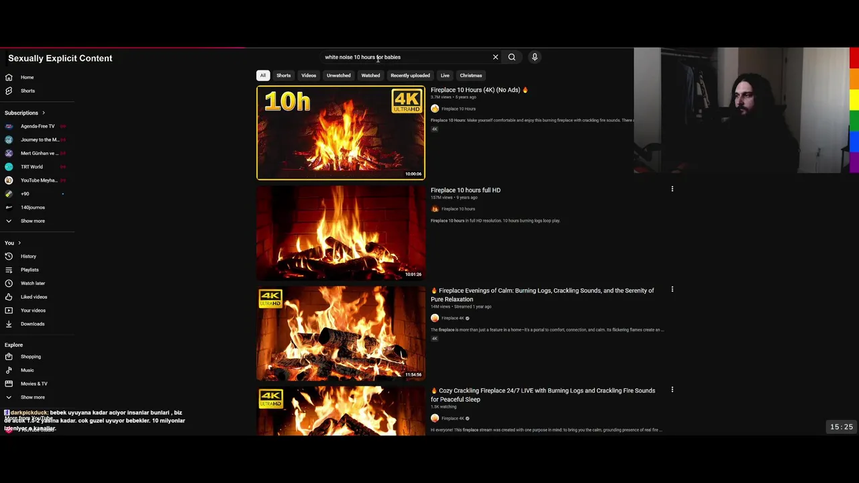Open the Watch later label
The image size is (859, 483).
(x=33, y=283)
